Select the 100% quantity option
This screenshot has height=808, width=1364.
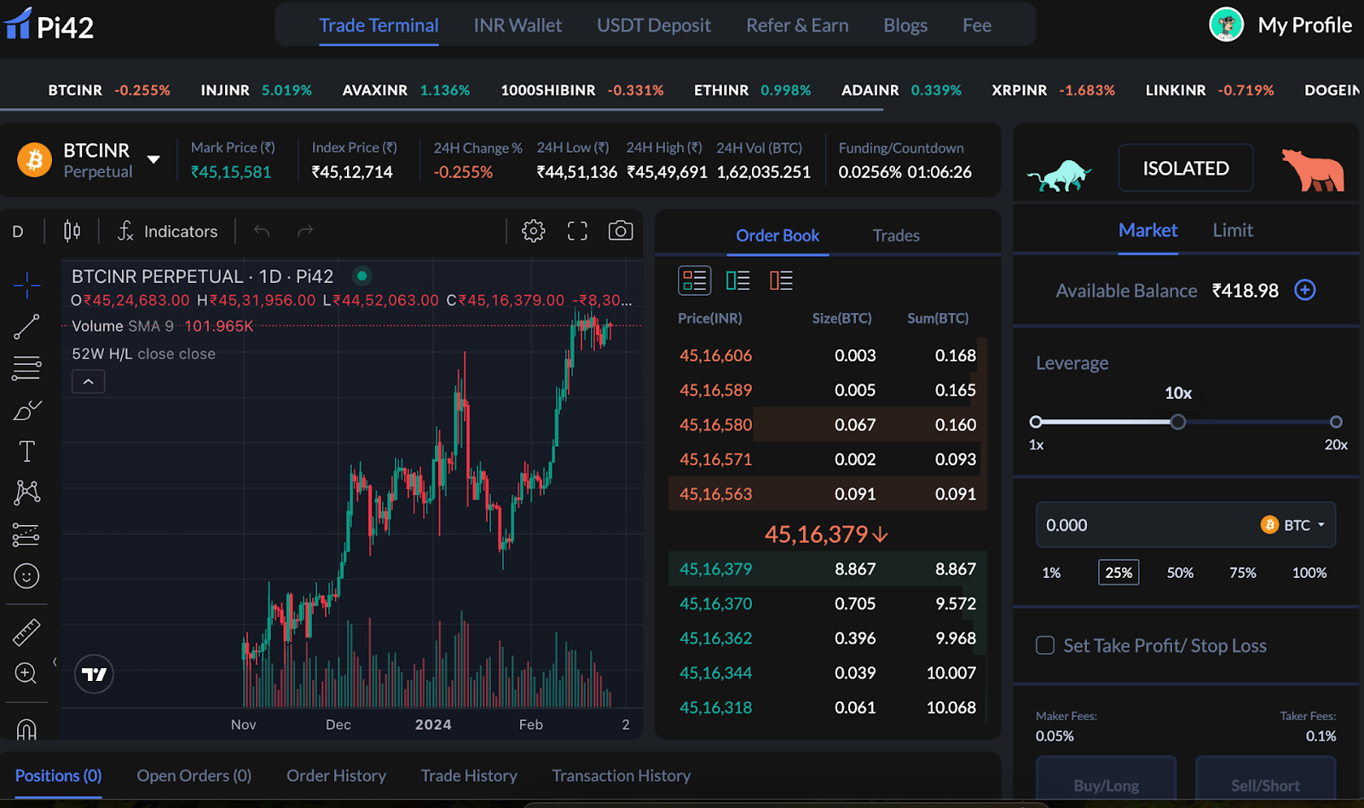click(1309, 573)
